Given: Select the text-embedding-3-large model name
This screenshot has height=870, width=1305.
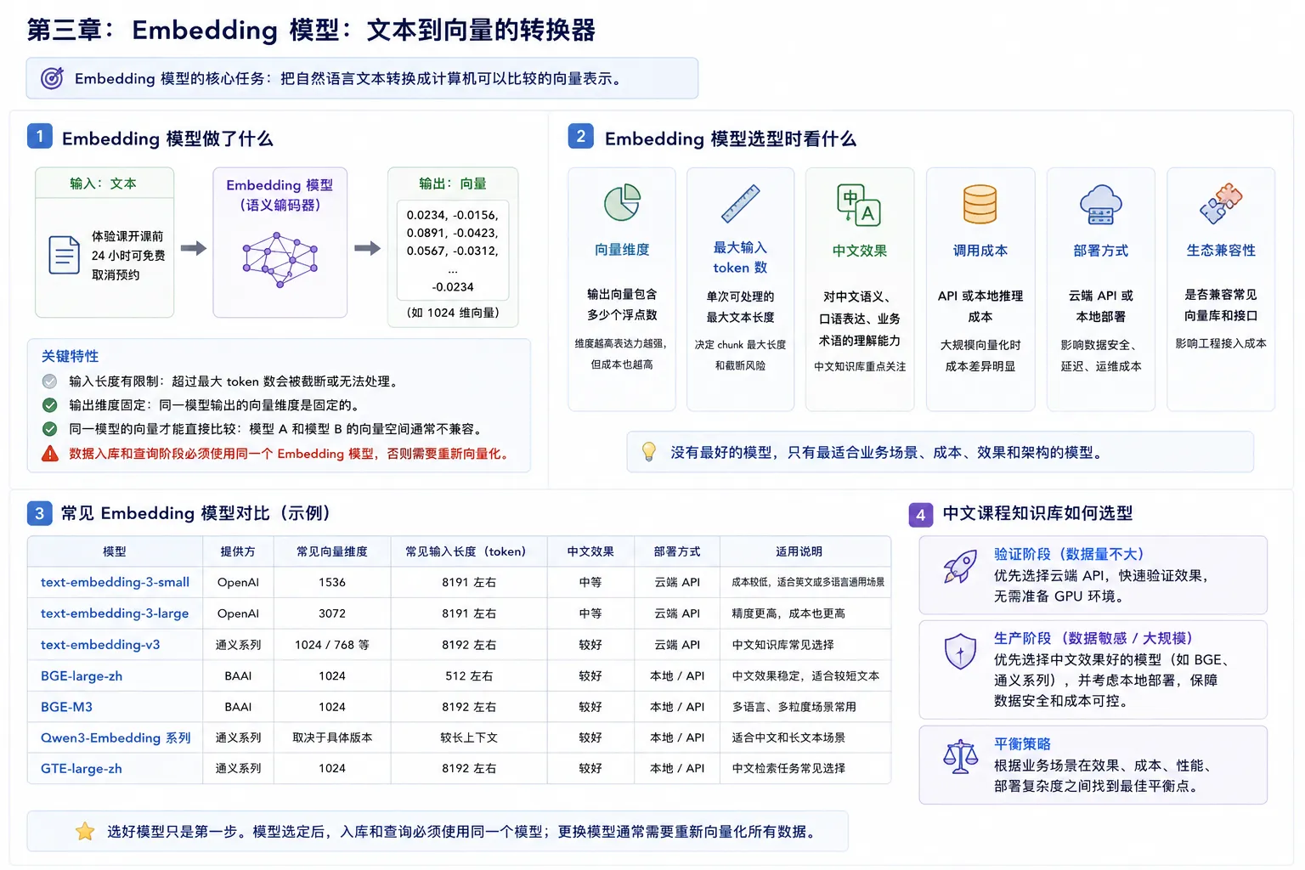Looking at the screenshot, I should [115, 613].
